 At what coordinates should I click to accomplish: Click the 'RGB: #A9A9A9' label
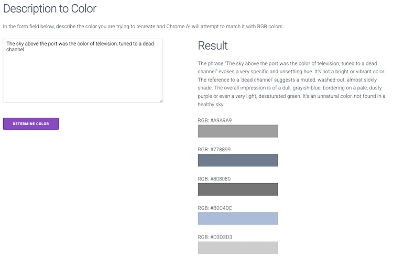tap(215, 120)
